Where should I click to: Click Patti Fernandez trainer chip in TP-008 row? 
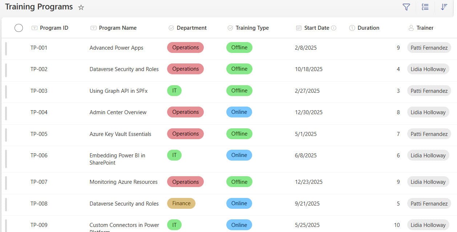(429, 204)
